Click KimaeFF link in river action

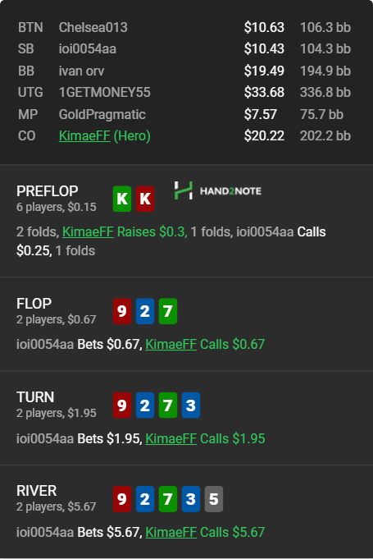tap(171, 532)
